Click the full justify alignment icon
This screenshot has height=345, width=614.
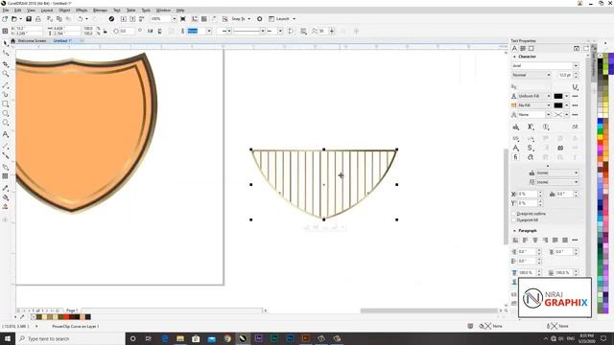pos(555,240)
